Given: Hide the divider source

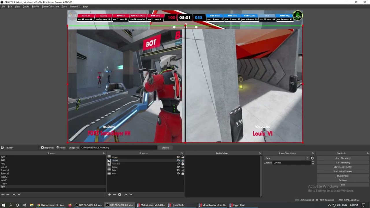Looking at the screenshot, I should (178, 160).
